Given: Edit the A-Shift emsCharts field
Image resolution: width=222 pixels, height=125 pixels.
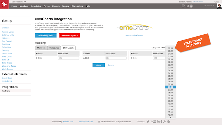Looking at the screenshot, I should pos(116,58).
